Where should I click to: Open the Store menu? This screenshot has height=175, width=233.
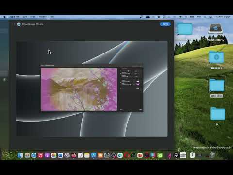tap(33, 17)
